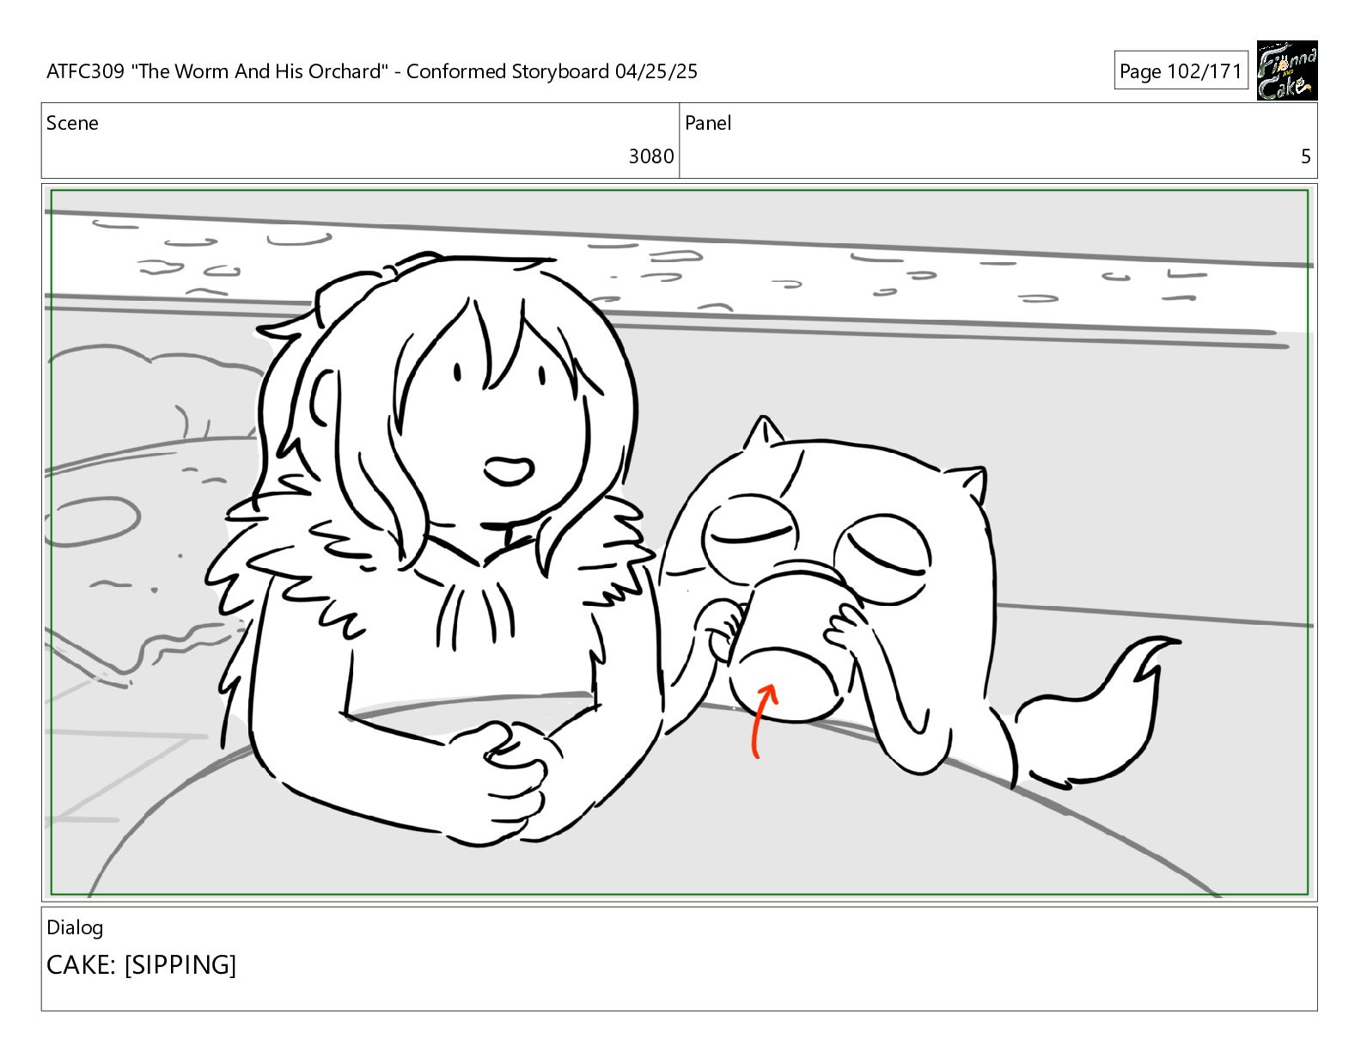1361x1052 pixels.
Task: Click panel number '5'
Action: [1306, 156]
